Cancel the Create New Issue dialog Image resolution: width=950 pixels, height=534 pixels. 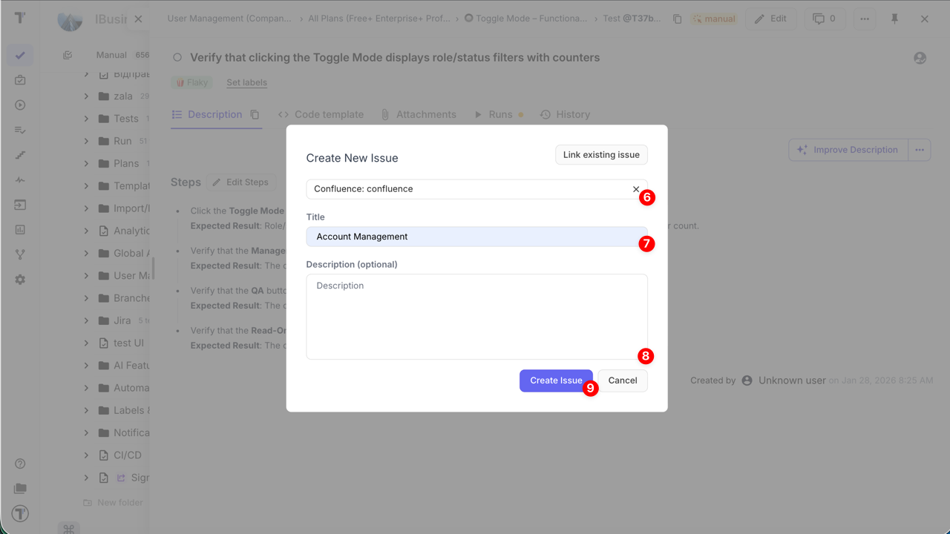(x=622, y=380)
